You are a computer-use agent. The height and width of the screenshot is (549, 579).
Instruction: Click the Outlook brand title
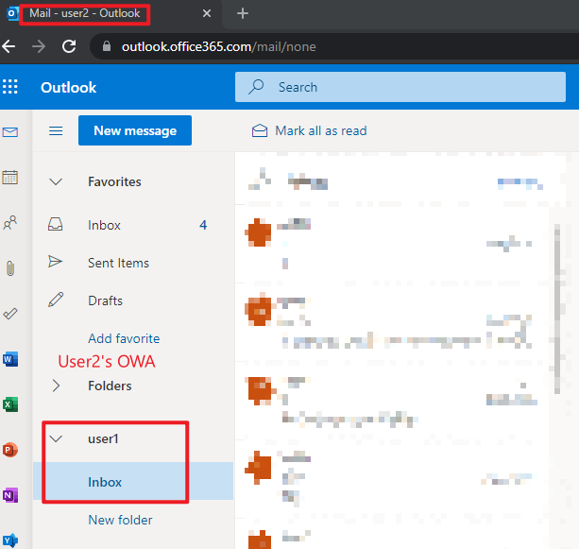(68, 88)
